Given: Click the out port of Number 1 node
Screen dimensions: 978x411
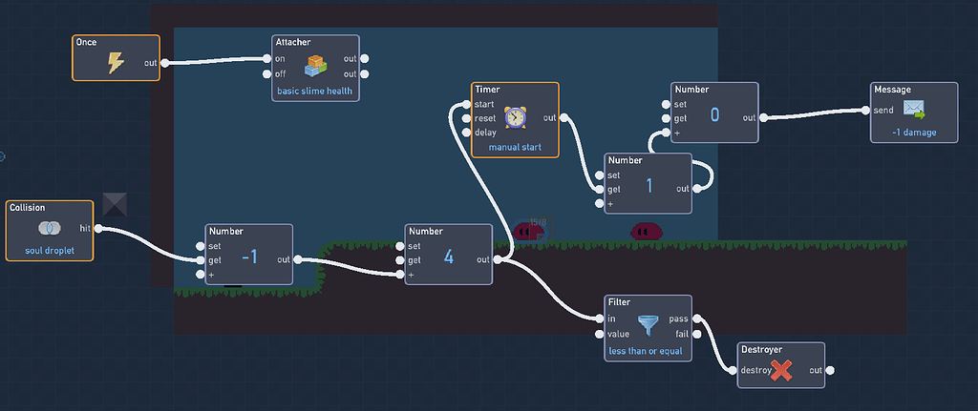Looking at the screenshot, I should 696,189.
